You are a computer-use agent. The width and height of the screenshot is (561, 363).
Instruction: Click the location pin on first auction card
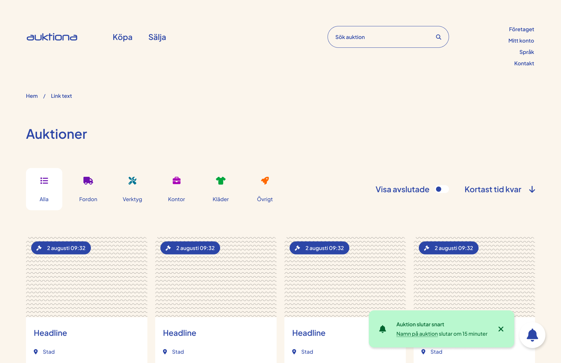(36, 352)
